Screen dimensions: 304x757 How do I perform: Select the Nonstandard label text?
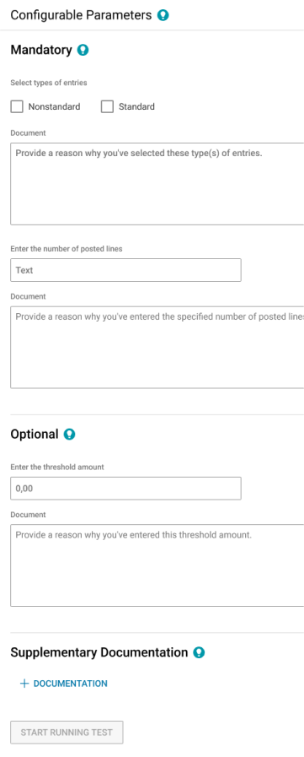(x=55, y=106)
